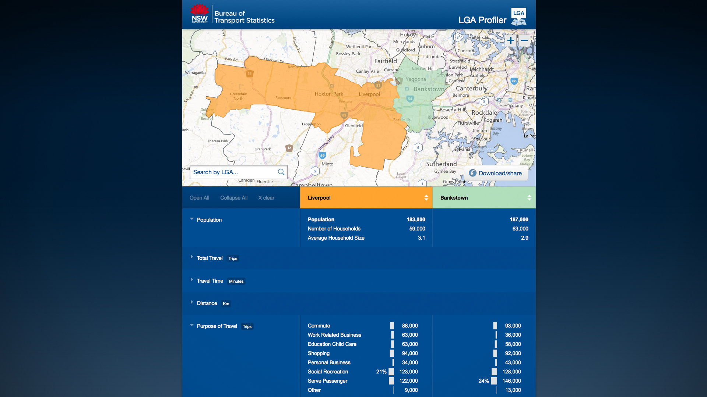The image size is (707, 397).
Task: Click the LGA Profiler map icon top right
Action: click(518, 15)
